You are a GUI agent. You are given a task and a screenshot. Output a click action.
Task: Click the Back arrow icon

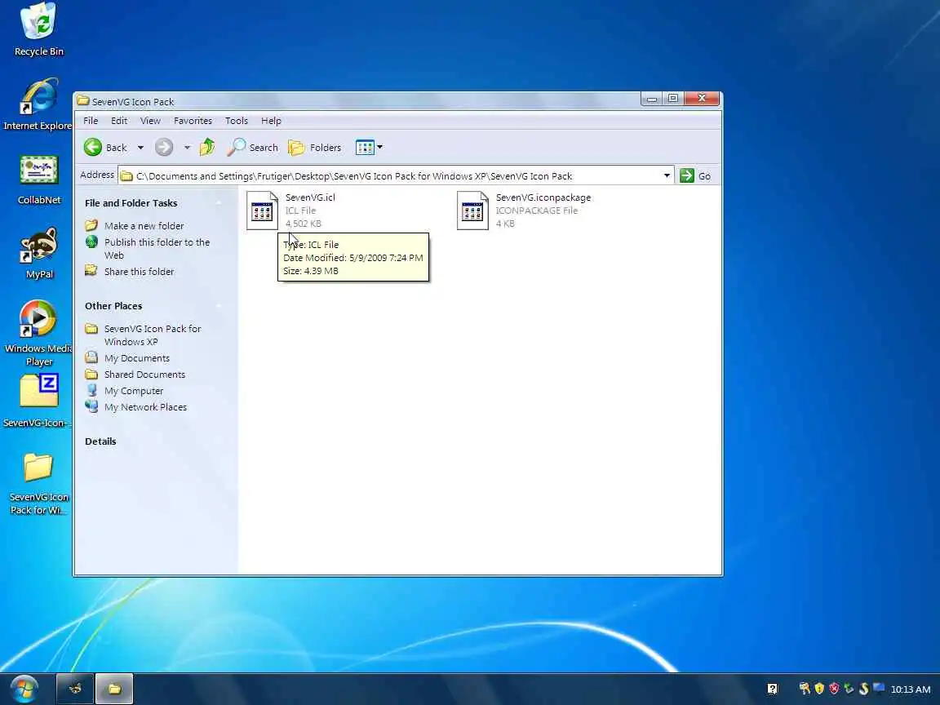[x=93, y=147]
